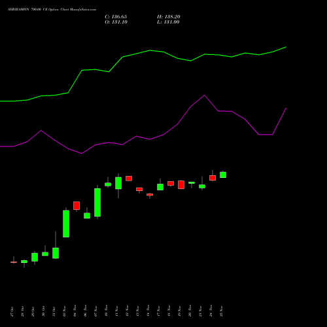
Task: Click the green candle for 11 Nov
Action: 118,183
